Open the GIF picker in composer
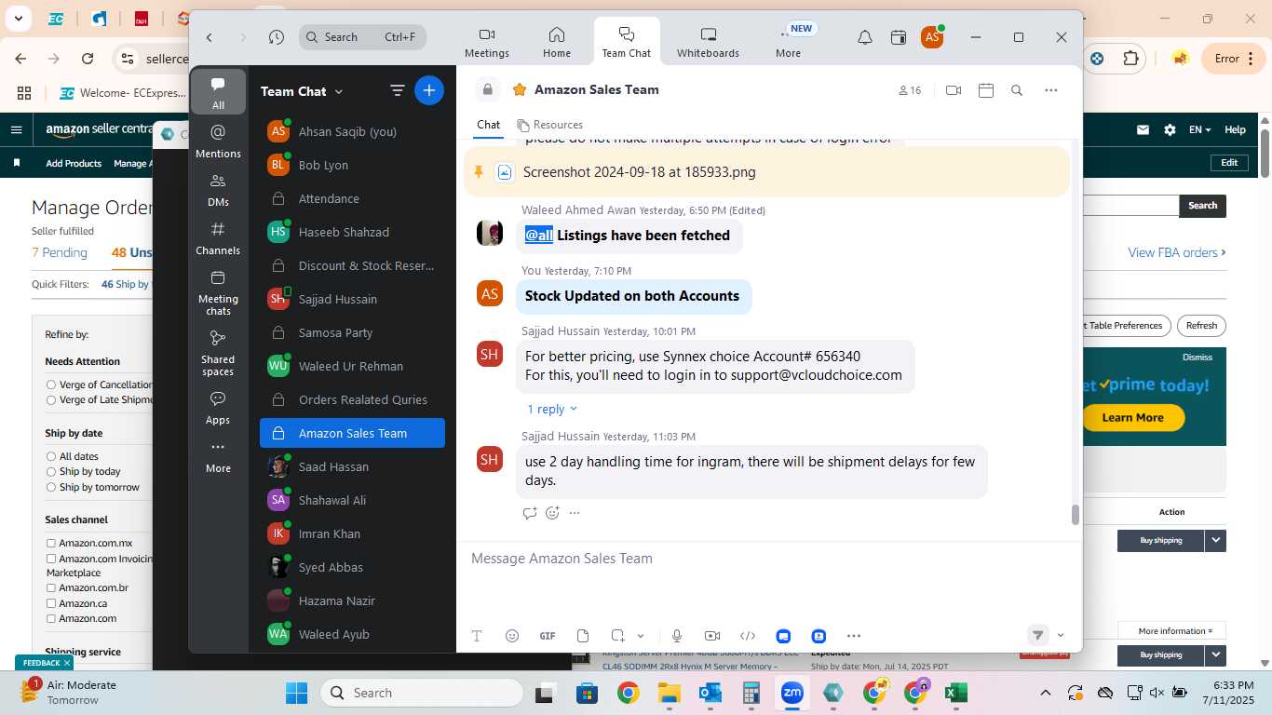 548,636
